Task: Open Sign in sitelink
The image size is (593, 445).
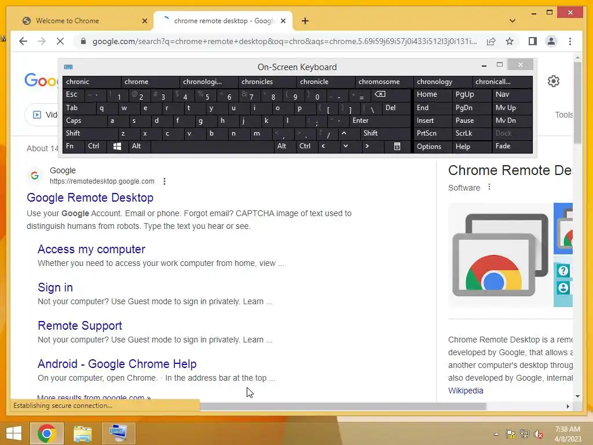Action: pos(55,287)
